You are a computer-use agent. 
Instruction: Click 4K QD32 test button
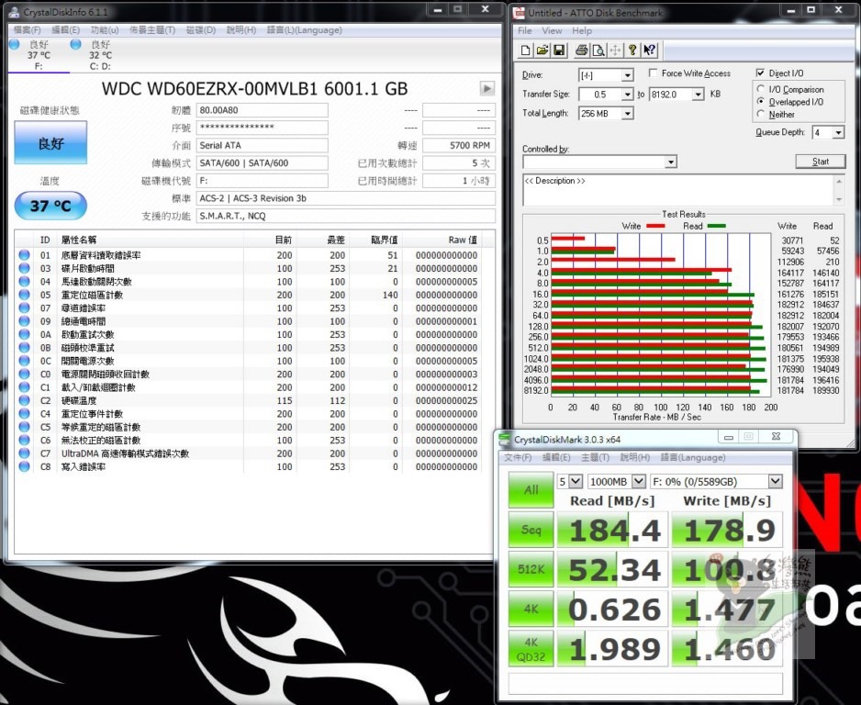531,648
